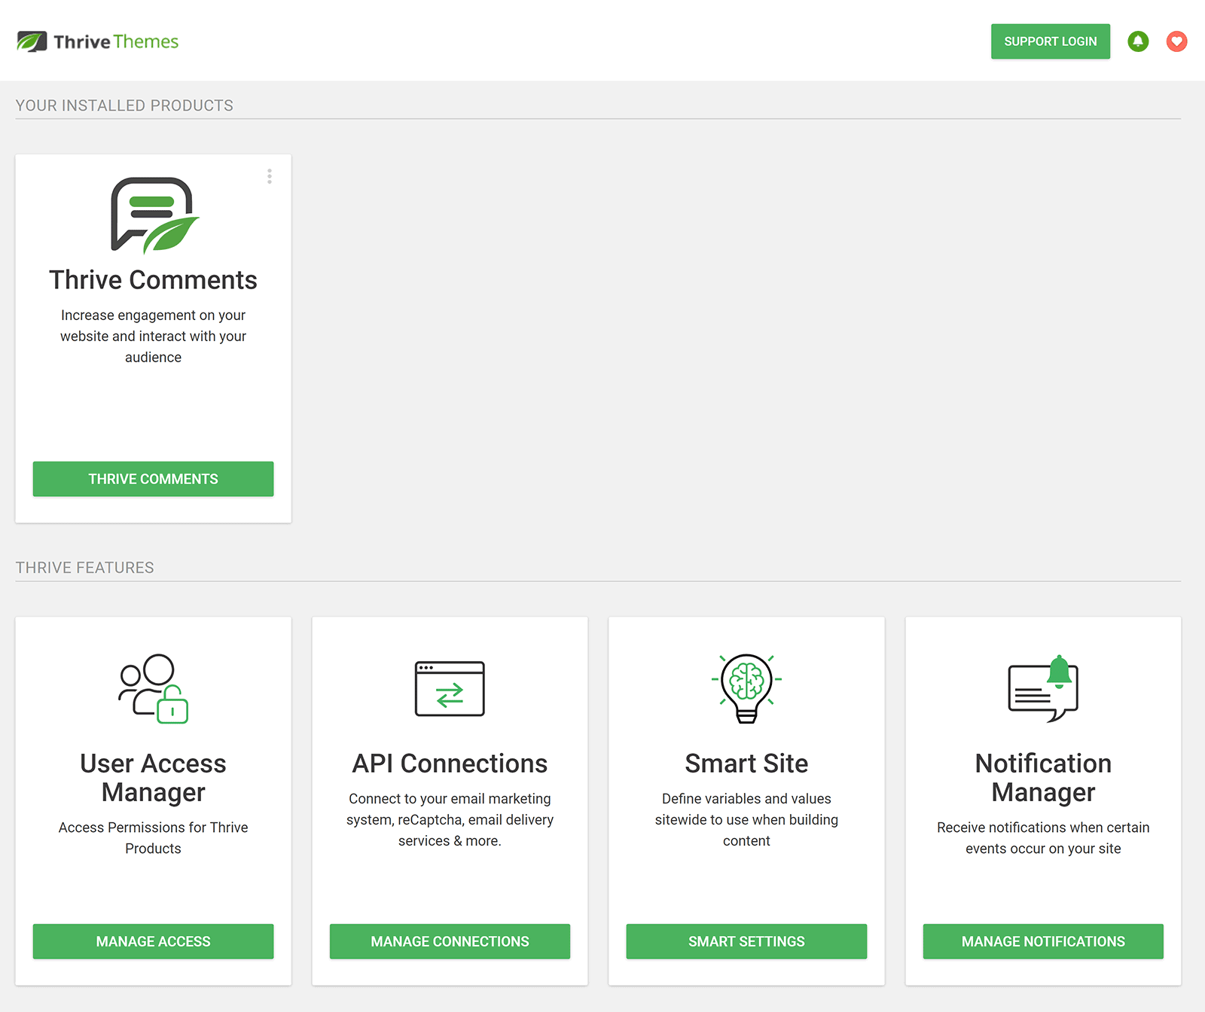Click the Smart Site lightbulb icon
The image size is (1205, 1012).
coord(746,688)
